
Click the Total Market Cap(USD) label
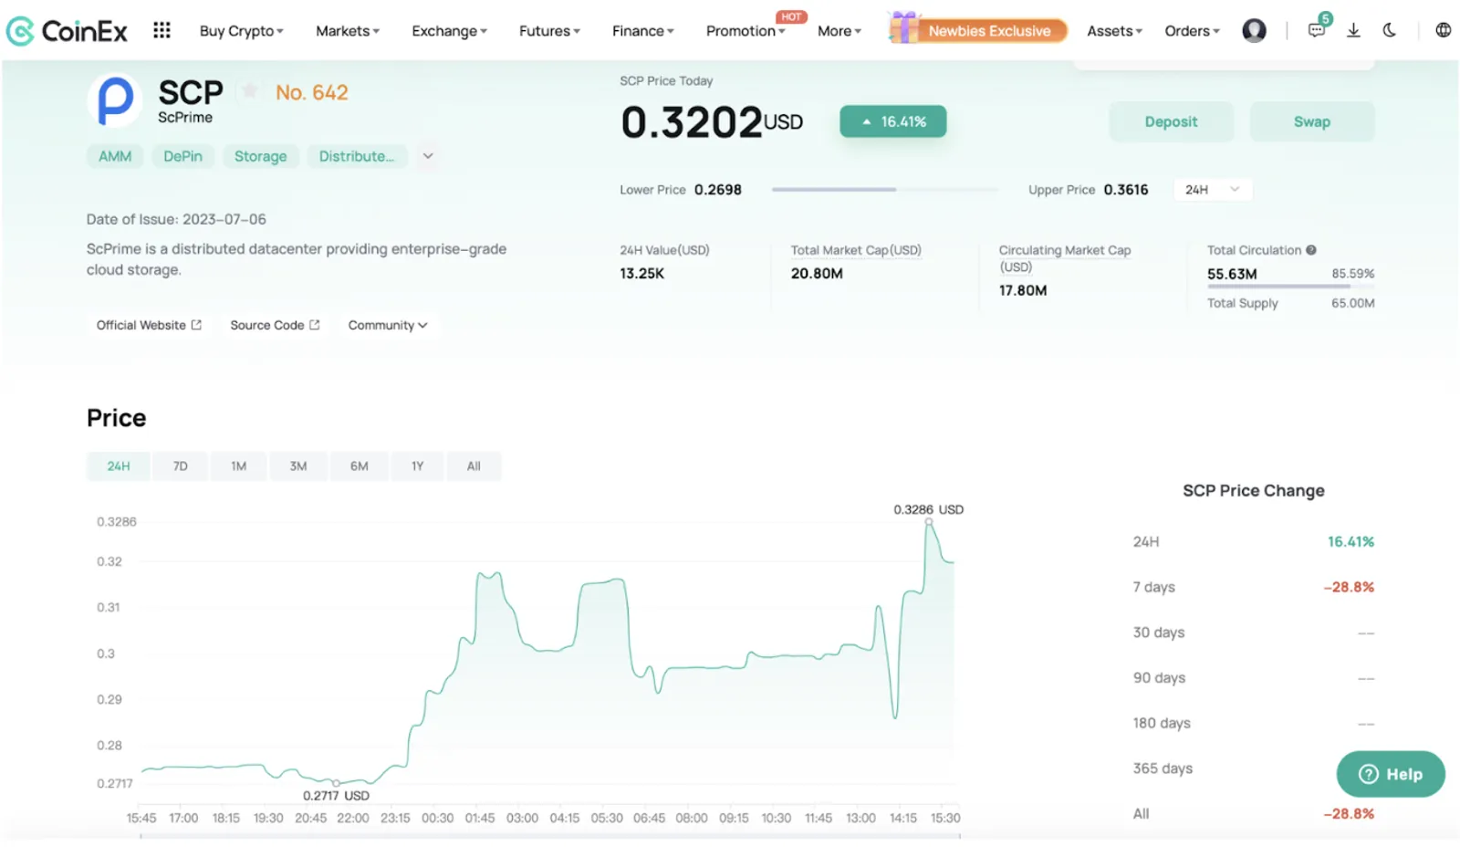[856, 250]
